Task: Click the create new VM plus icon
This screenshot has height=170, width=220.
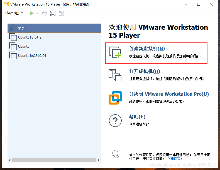Action: pyautogui.click(x=115, y=52)
